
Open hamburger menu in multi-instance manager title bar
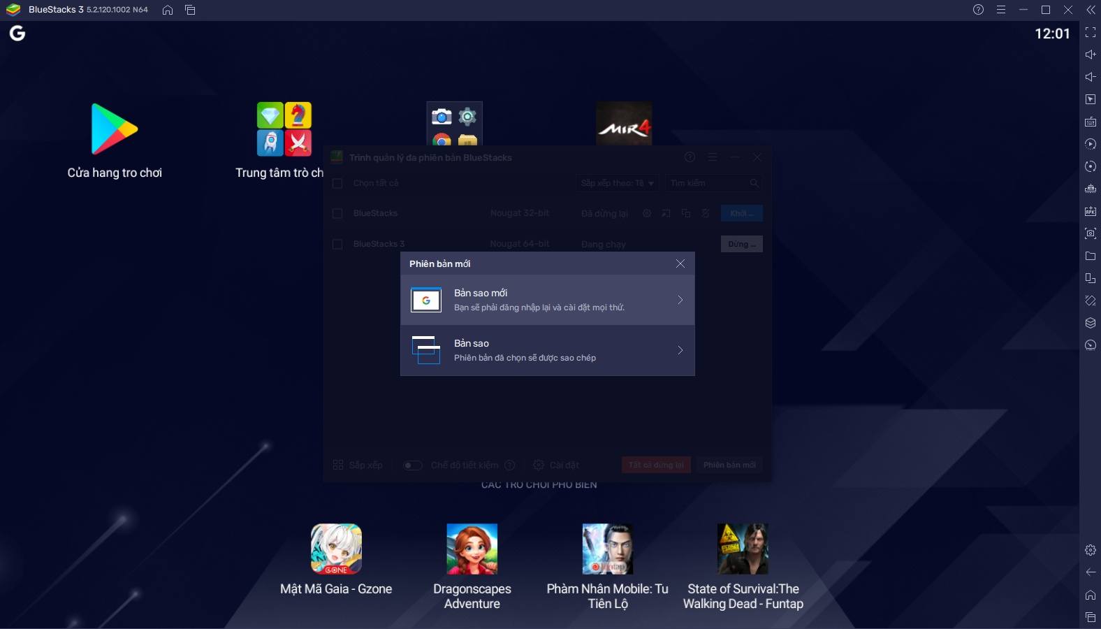(712, 157)
